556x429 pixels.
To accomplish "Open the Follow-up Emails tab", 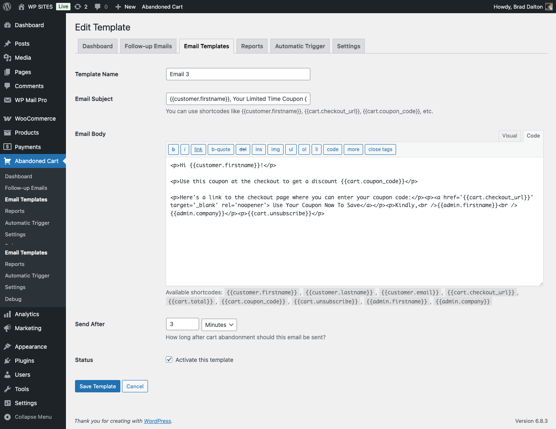I will click(x=148, y=46).
